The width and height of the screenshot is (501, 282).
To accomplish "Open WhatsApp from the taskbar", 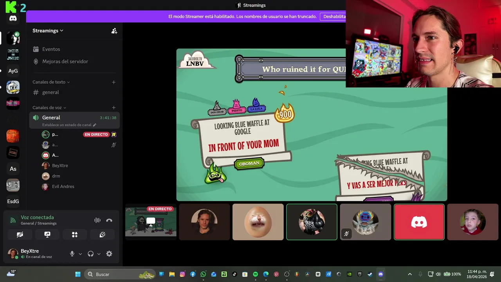I will [203, 274].
